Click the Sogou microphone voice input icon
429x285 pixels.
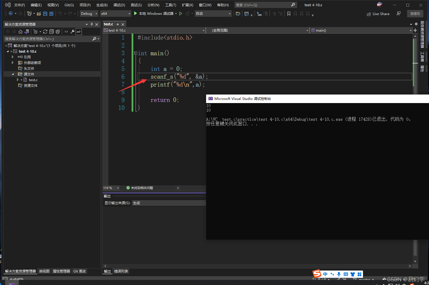339,274
